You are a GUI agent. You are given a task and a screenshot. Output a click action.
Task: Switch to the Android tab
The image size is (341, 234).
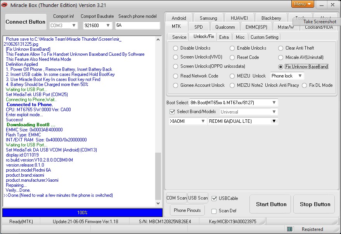pos(179,18)
